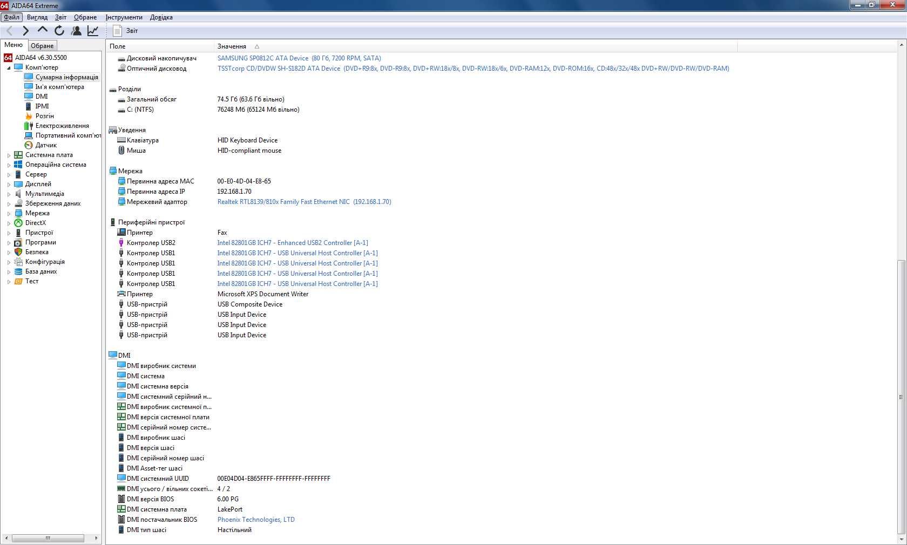Click the Звіт report toolbar button

[x=126, y=31]
